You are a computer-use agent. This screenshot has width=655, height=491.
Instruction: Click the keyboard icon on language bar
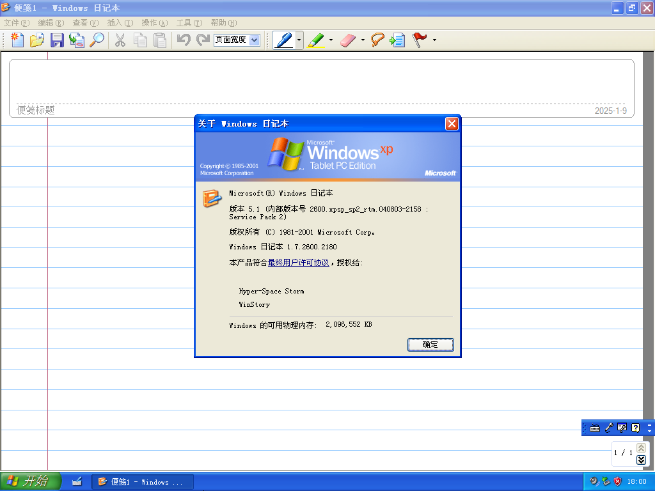click(595, 428)
